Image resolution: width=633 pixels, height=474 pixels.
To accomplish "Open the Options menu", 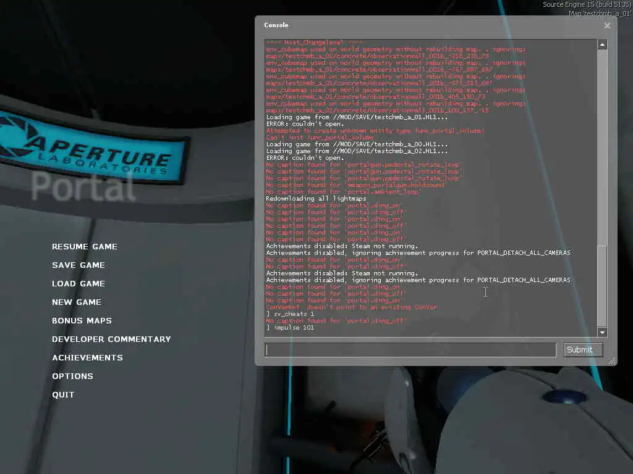I will [72, 376].
